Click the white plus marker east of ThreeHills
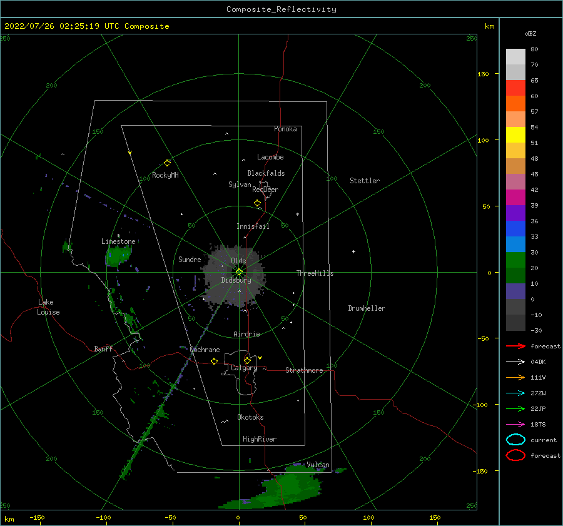Screen dimensions: 563x526 (x=353, y=251)
